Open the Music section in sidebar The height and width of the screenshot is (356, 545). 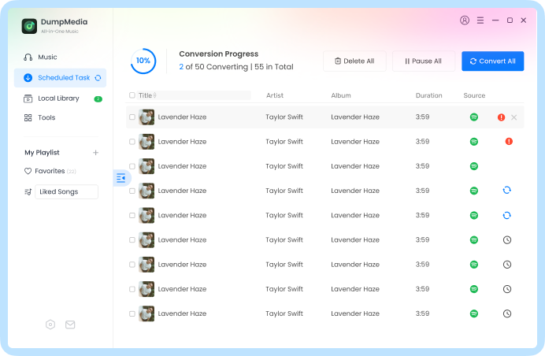click(47, 57)
